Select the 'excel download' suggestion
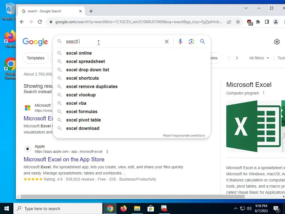This screenshot has width=285, height=214. (x=132, y=128)
